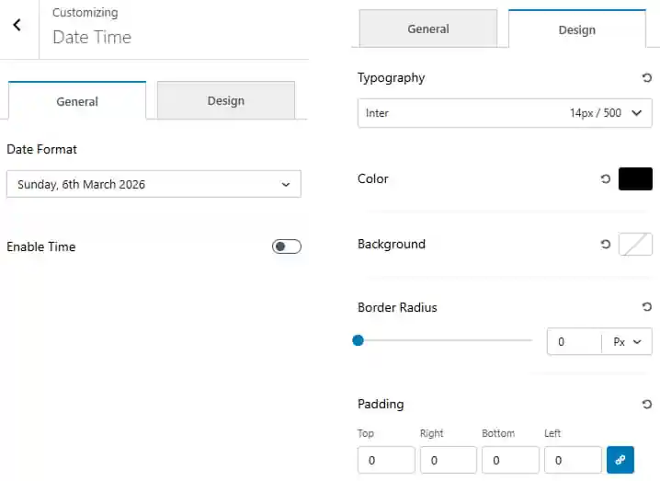Reset Border Radius icon
The height and width of the screenshot is (481, 660).
(x=646, y=306)
